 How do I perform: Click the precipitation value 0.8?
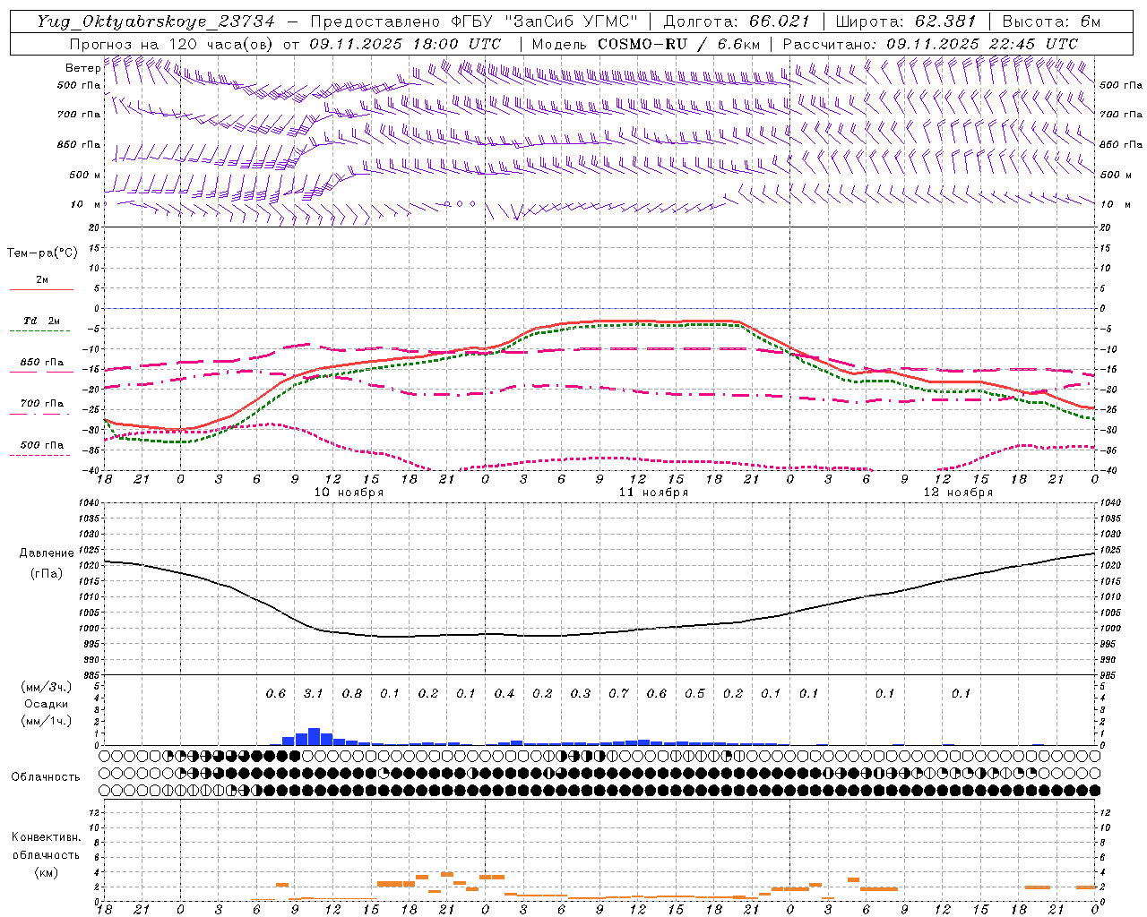[x=352, y=693]
